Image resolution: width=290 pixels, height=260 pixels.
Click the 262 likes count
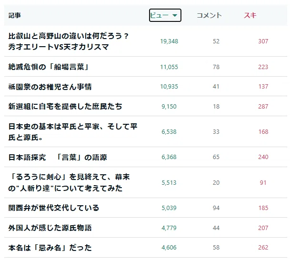coord(263,248)
